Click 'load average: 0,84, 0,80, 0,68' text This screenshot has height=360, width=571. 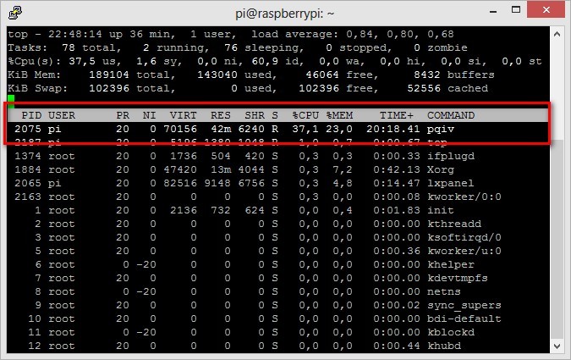coord(353,34)
